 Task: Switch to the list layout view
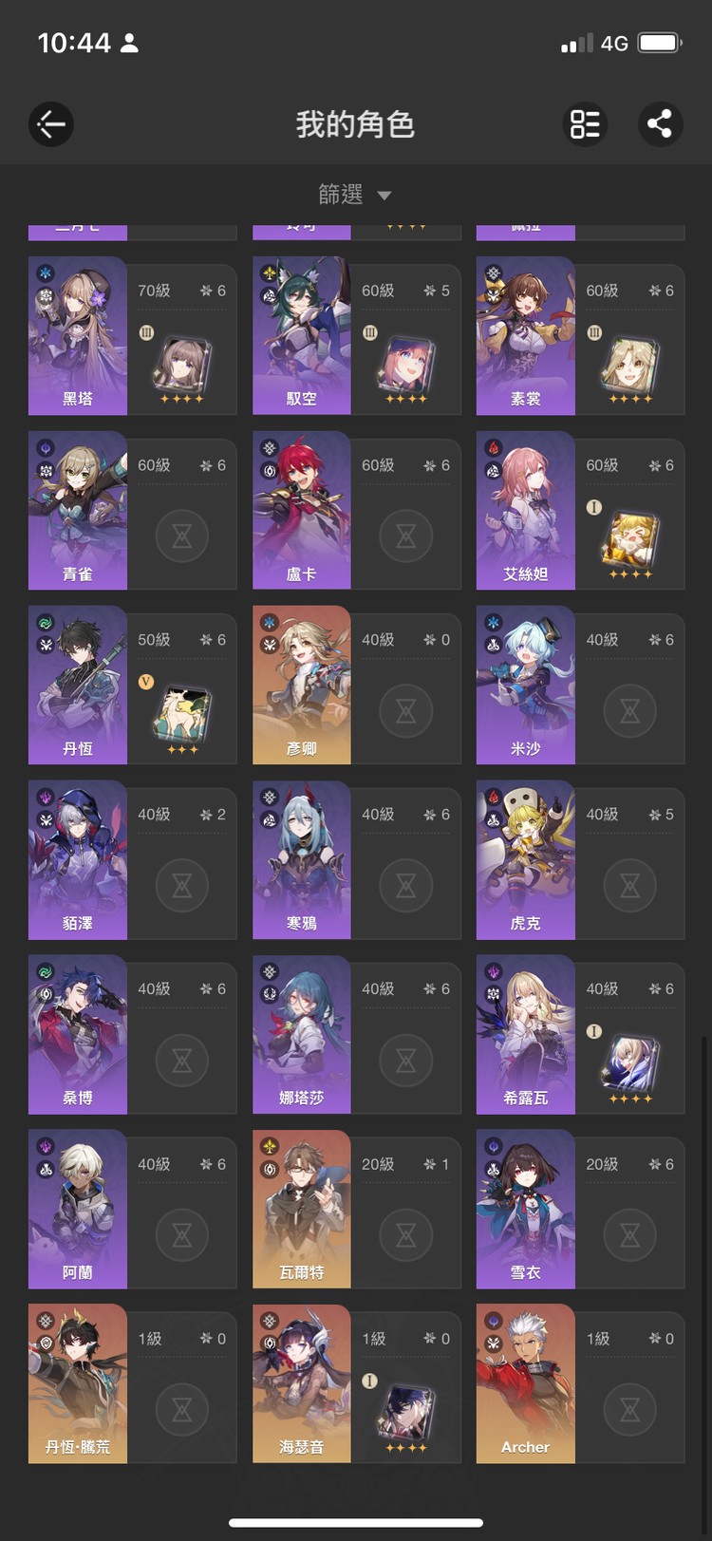pos(585,124)
